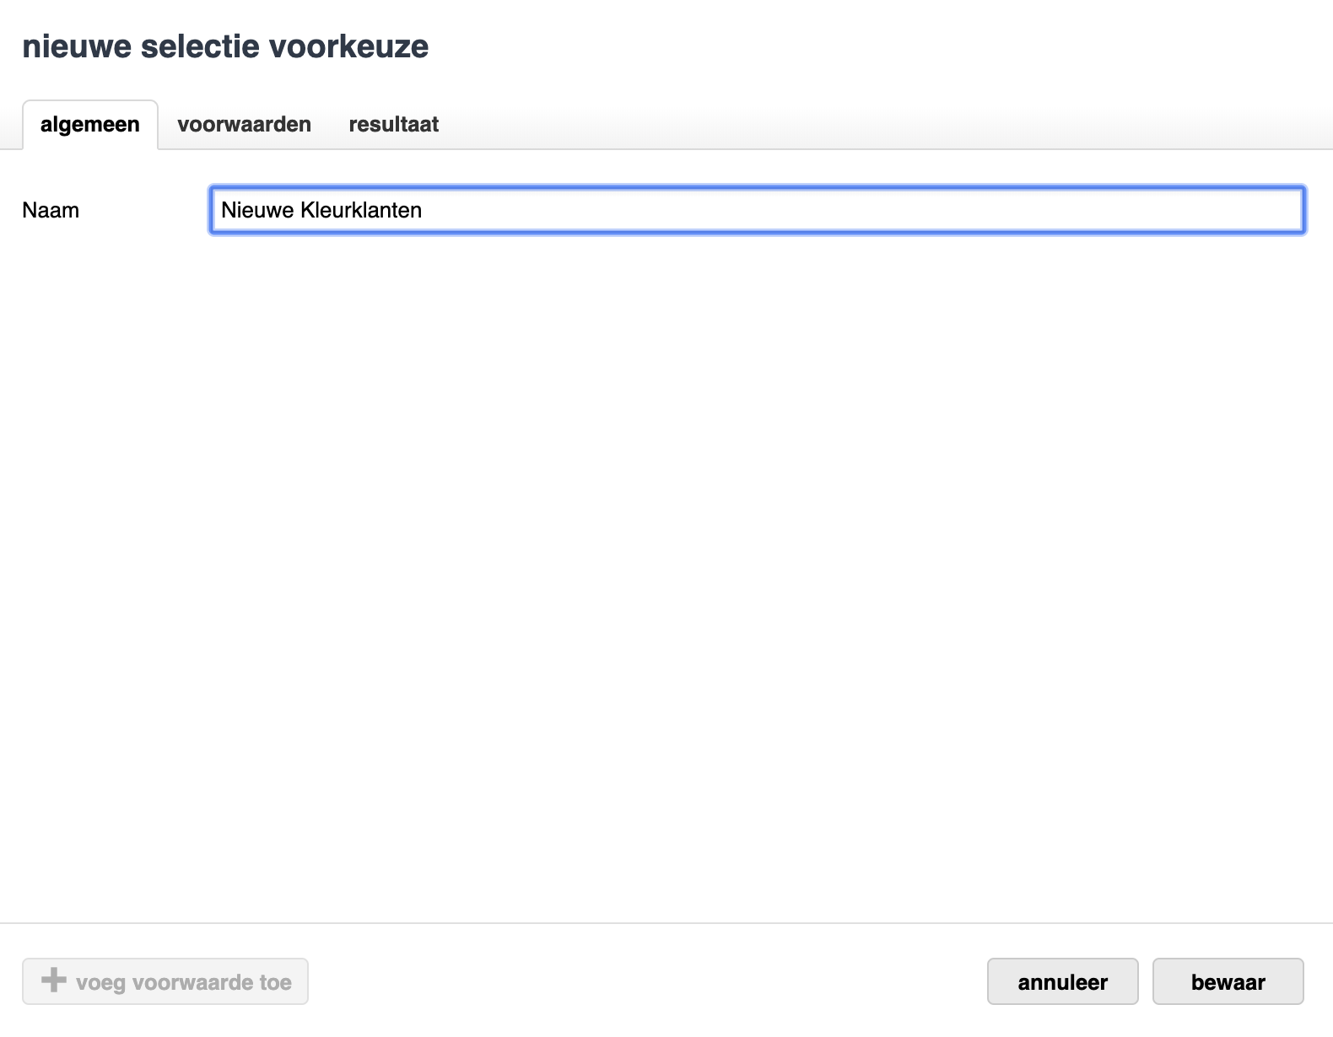1333x1037 pixels.
Task: Cancel with the annuleer button
Action: pyautogui.click(x=1062, y=982)
